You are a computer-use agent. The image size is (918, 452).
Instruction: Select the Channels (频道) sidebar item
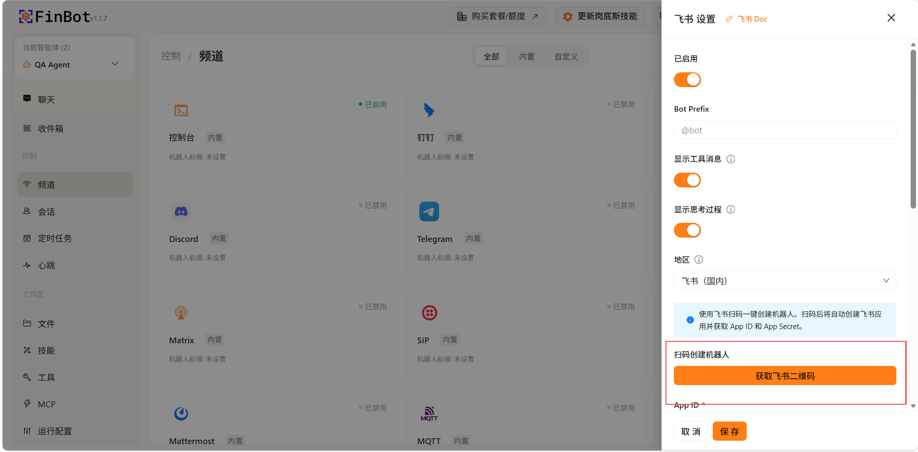pyautogui.click(x=75, y=184)
